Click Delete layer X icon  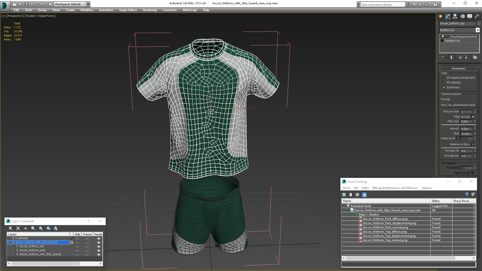[18, 228]
